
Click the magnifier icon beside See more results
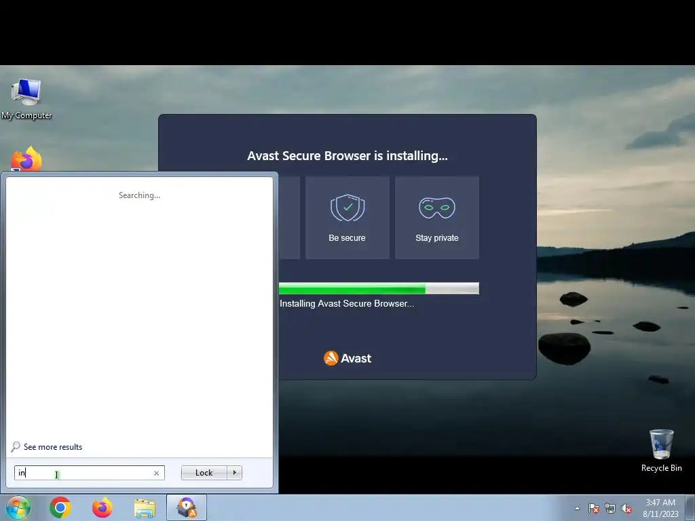point(16,446)
